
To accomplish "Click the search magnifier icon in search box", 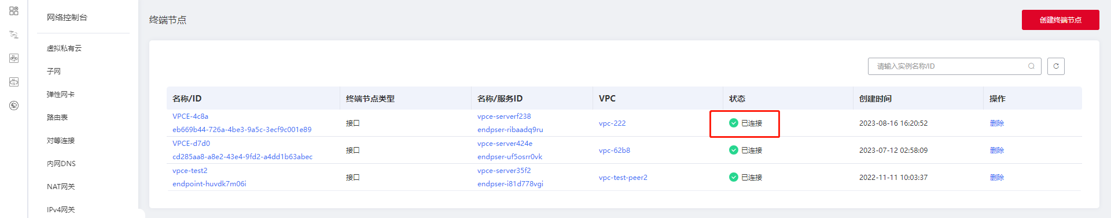I will 1031,66.
